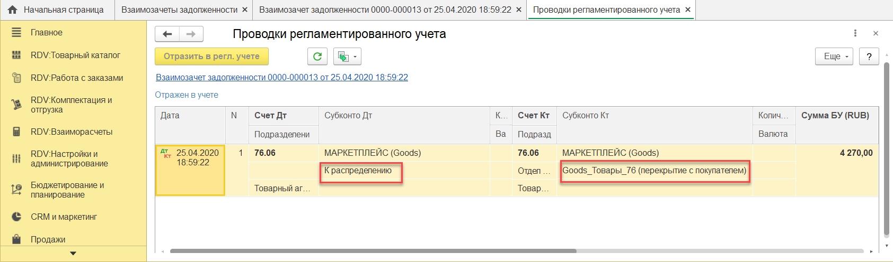Open the Продажи shopping bag icon

click(x=16, y=239)
